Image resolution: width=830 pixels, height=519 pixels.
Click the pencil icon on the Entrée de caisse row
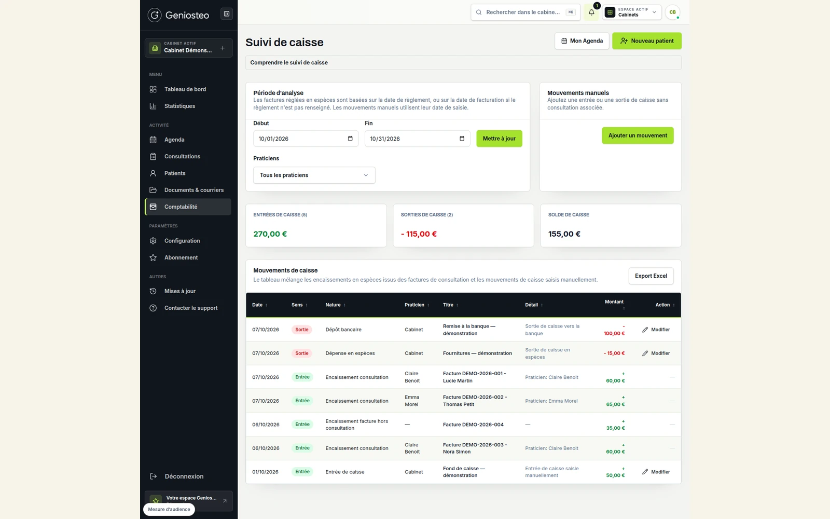(x=645, y=472)
